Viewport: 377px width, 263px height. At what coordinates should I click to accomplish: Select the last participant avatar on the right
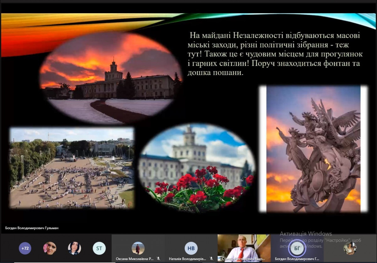(350, 248)
